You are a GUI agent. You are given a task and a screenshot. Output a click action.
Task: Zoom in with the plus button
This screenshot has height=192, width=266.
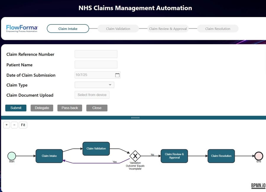(x=7, y=125)
